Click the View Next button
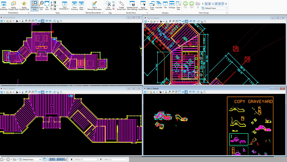287x162 pixels. point(82,5)
